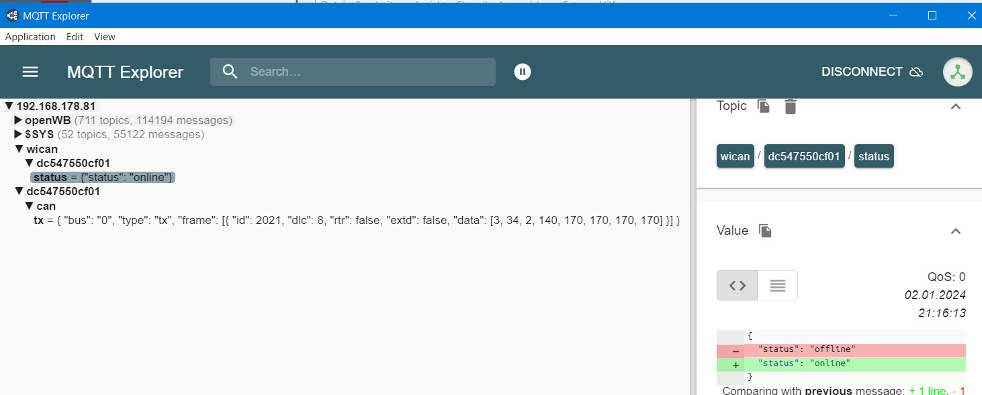The image size is (982, 395).
Task: Click the dc547550cf01 topic path chip
Action: [804, 156]
